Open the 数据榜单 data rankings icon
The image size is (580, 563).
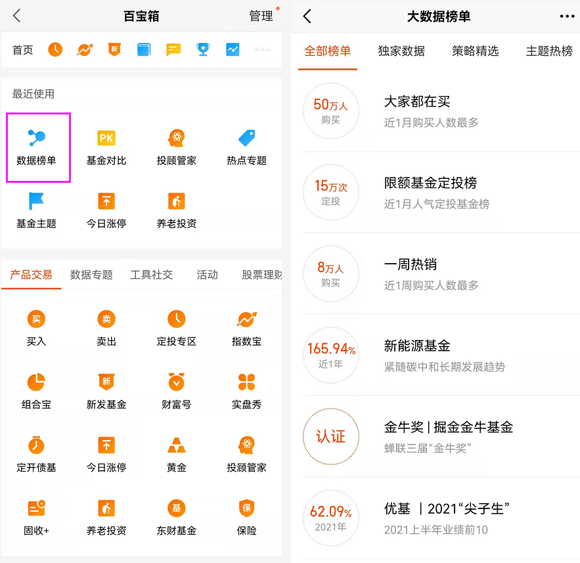pyautogui.click(x=37, y=143)
